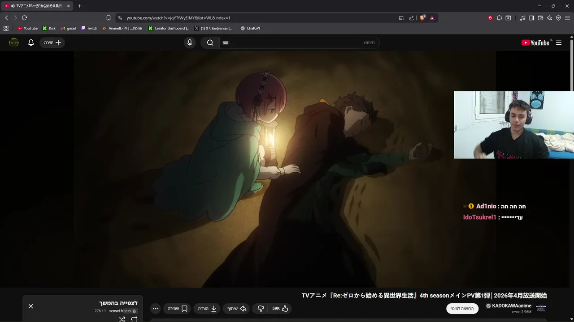Open the KADOKAWAanime channel name

click(512, 306)
